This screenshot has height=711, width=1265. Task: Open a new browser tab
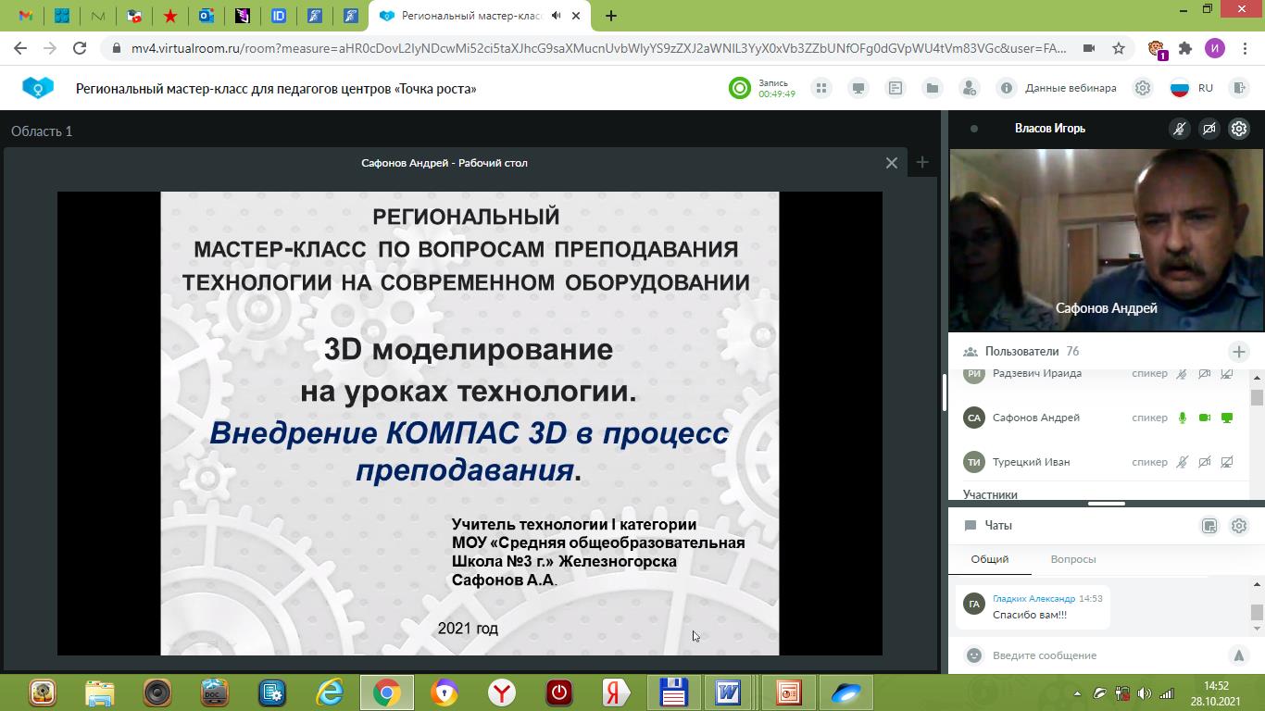[610, 16]
